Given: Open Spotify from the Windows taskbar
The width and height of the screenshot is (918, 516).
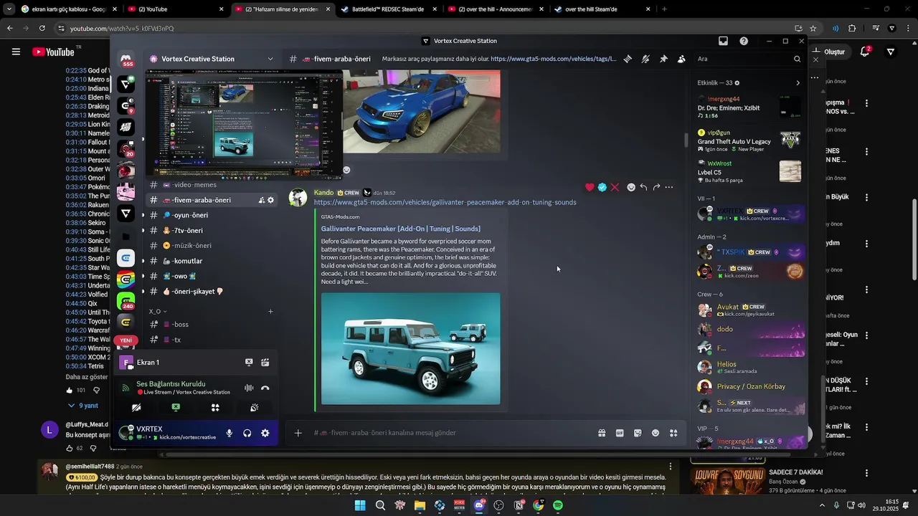Looking at the screenshot, I should pyautogui.click(x=558, y=505).
